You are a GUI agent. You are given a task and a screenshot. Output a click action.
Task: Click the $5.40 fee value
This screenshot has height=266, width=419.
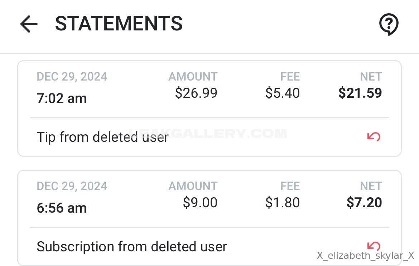pyautogui.click(x=282, y=93)
